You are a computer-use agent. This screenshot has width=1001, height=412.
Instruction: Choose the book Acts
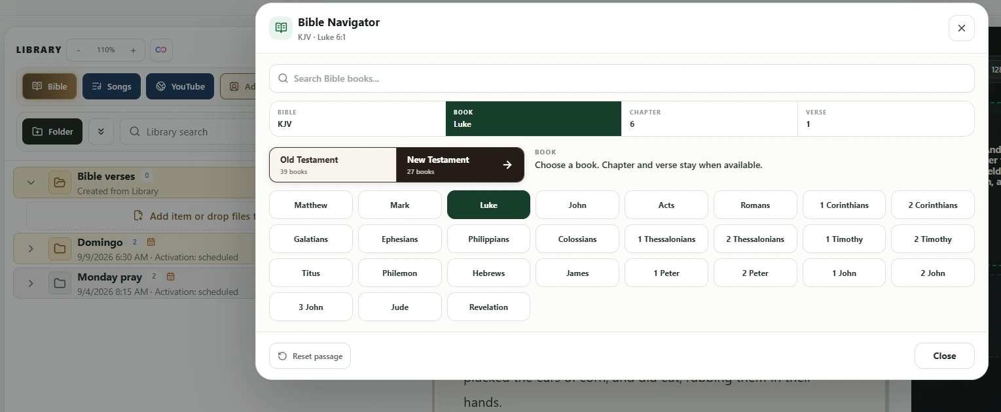[x=666, y=205]
